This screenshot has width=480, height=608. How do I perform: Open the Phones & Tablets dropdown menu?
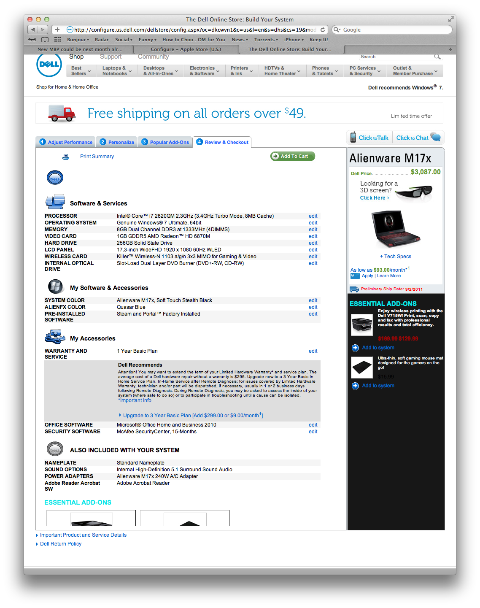pyautogui.click(x=325, y=71)
